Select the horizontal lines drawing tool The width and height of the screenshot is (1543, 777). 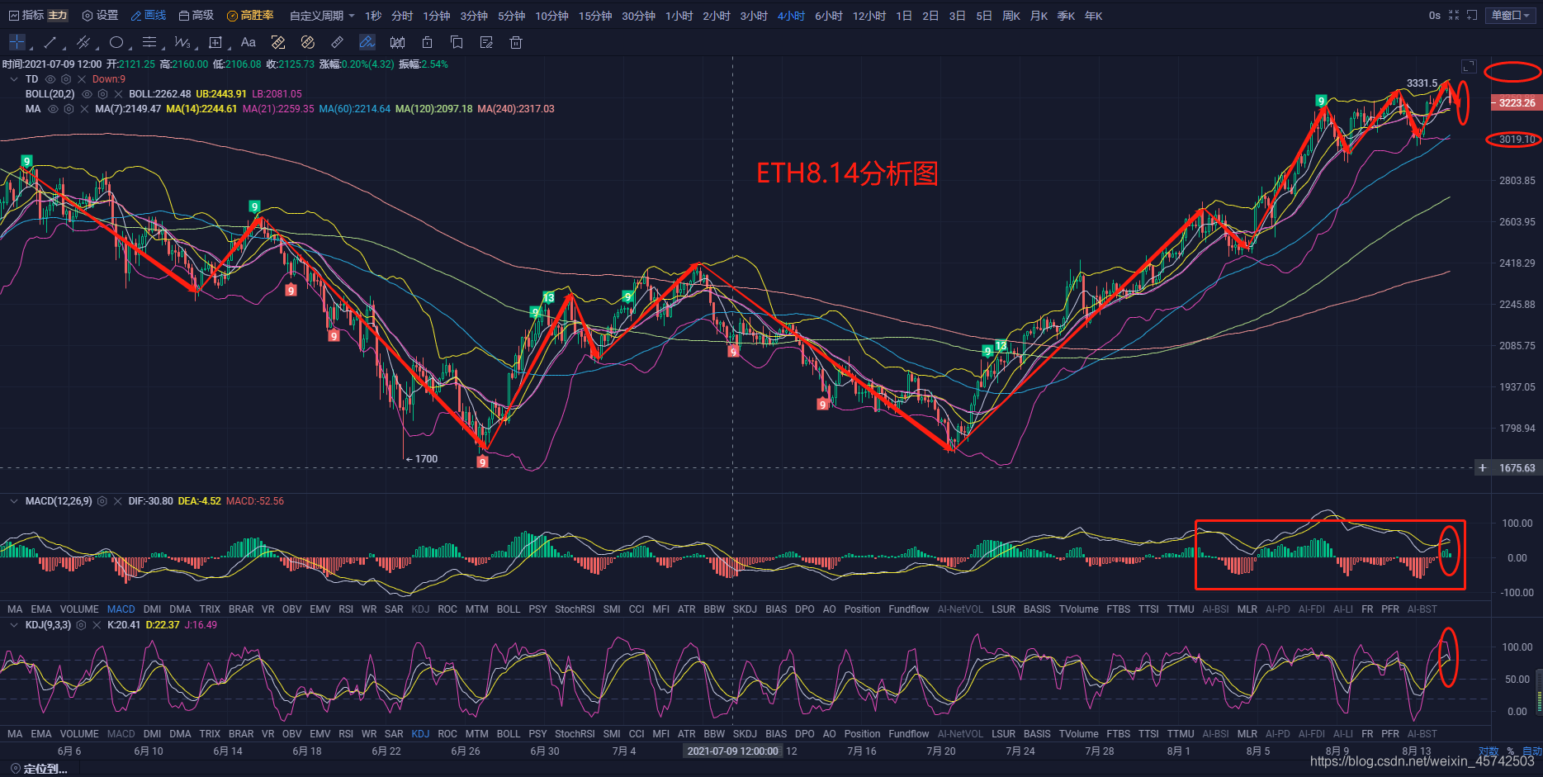pos(149,42)
